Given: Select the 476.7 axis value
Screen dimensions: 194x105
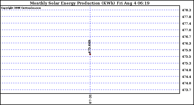Looking at the screenshot, I should click(186, 37).
